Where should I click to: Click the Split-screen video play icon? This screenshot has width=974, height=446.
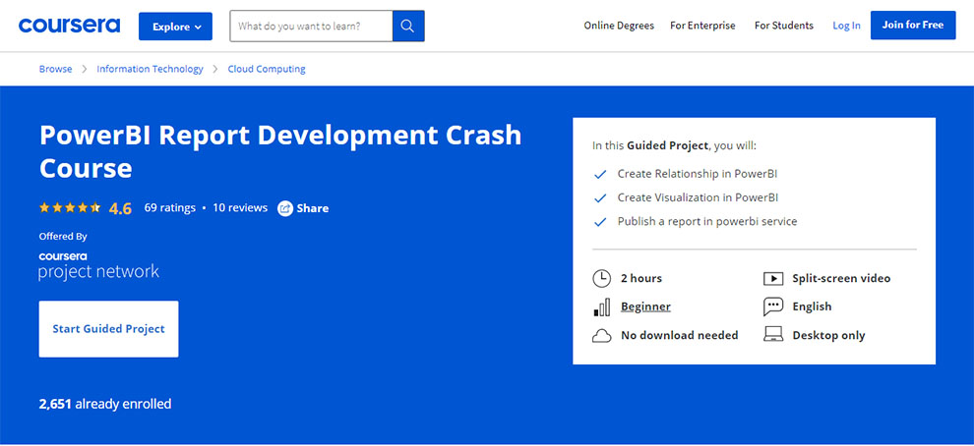[x=772, y=279]
